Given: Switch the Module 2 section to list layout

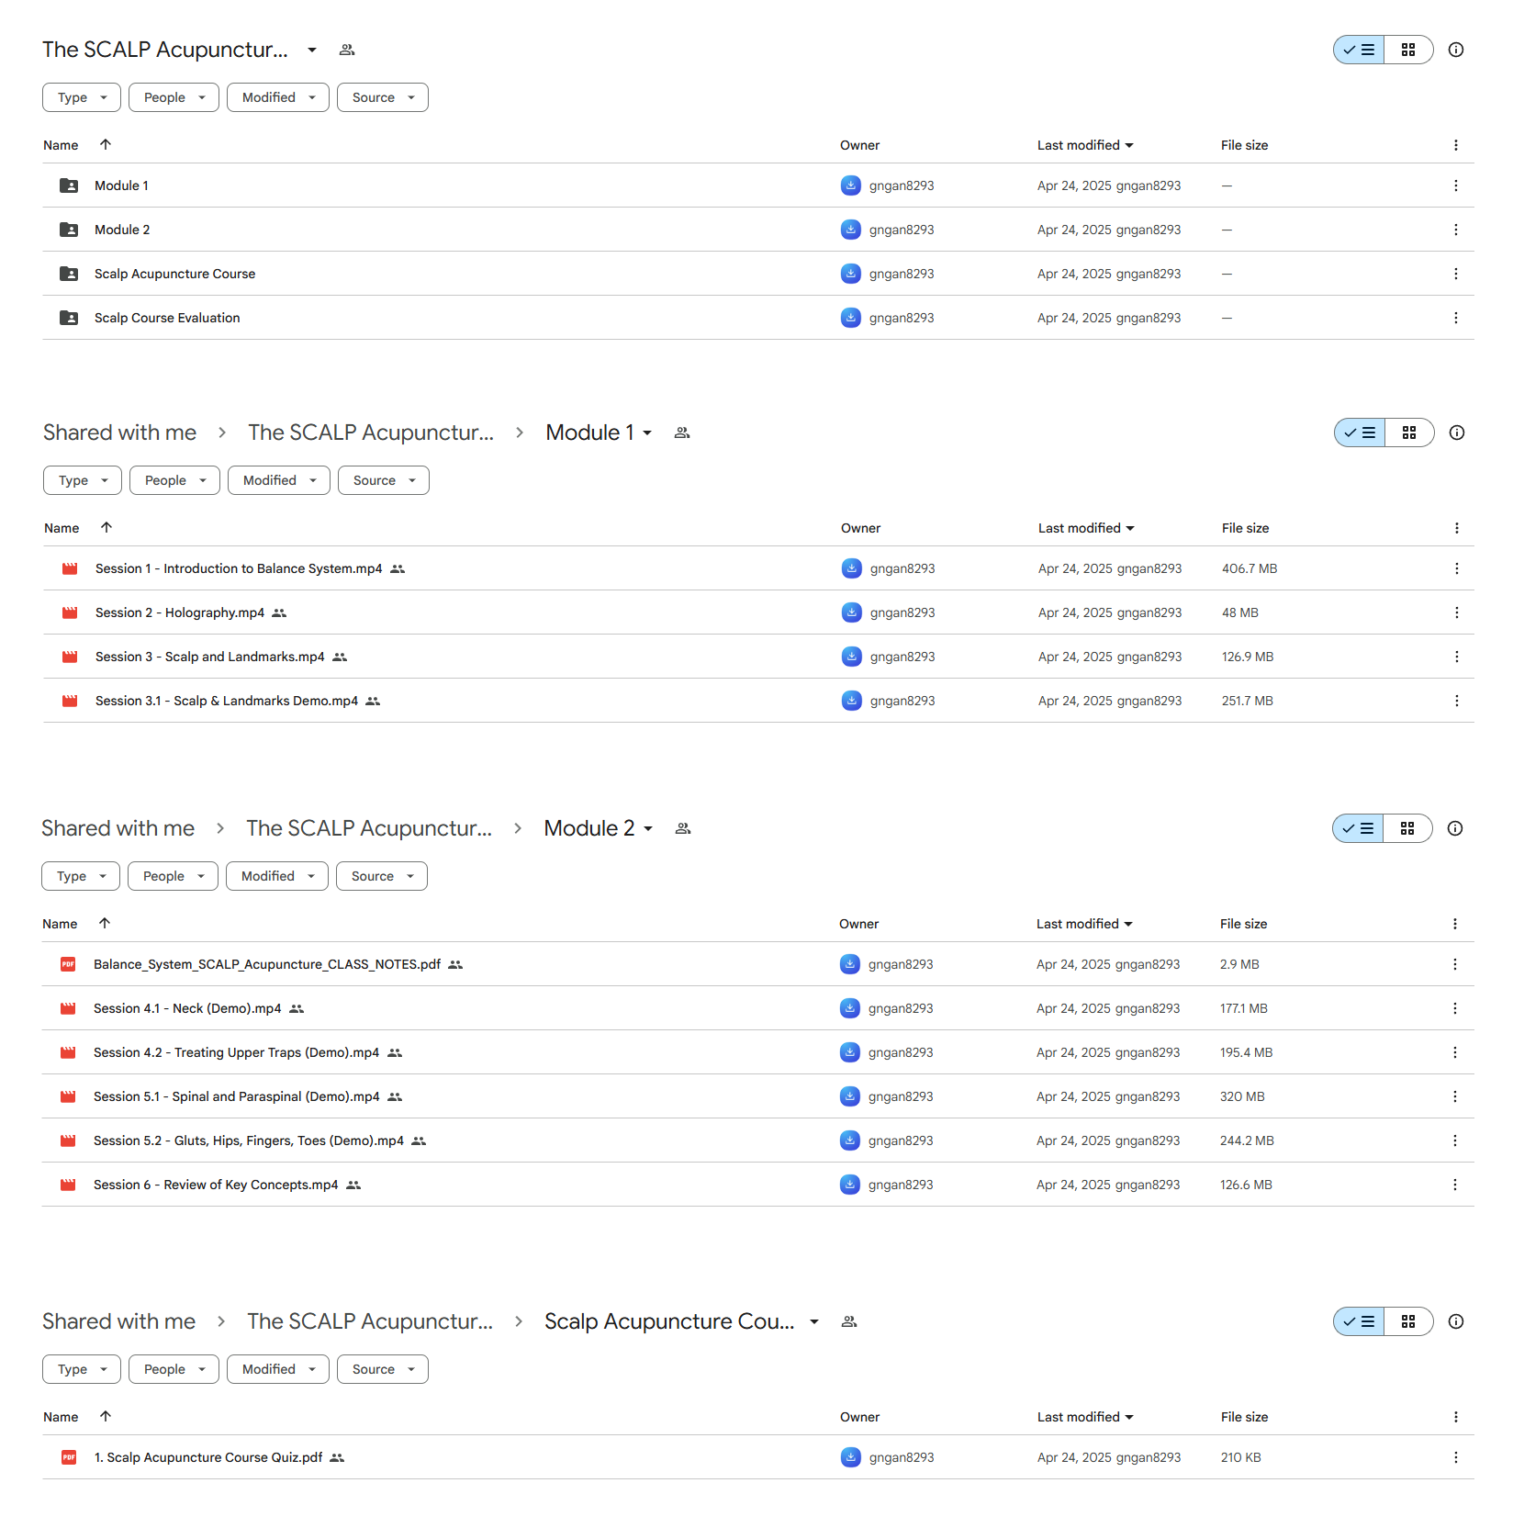Looking at the screenshot, I should (1358, 828).
